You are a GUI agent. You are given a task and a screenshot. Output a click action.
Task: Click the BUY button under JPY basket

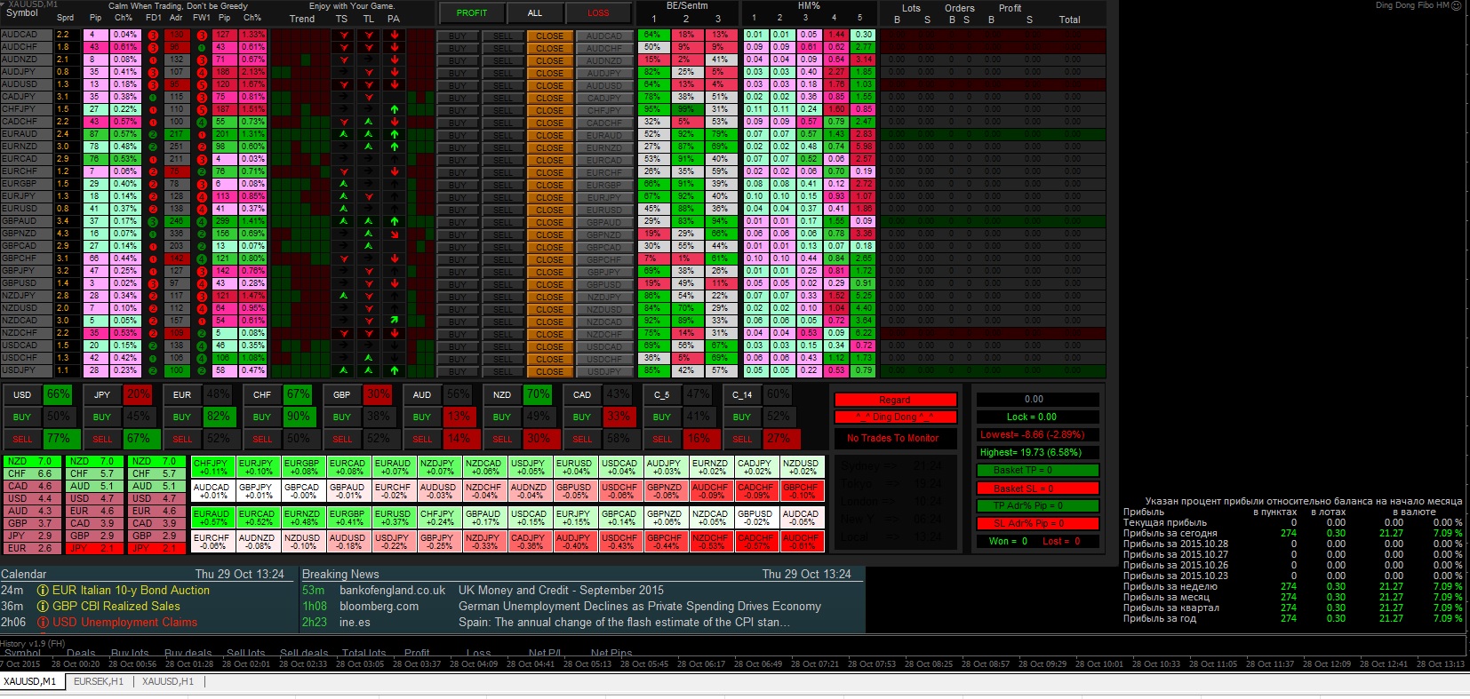102,417
